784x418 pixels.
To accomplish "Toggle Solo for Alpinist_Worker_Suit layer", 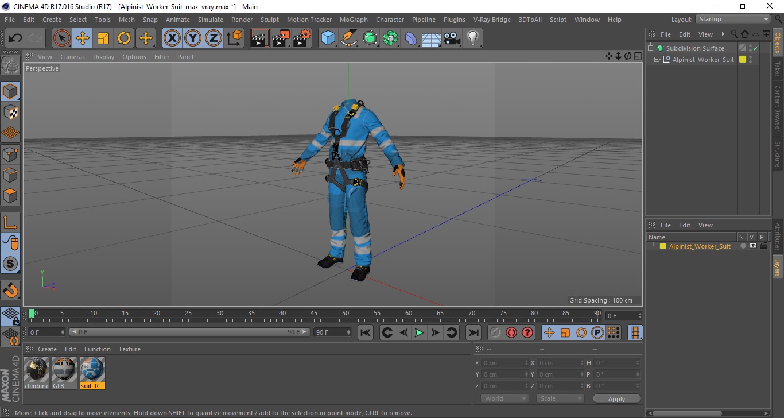I will [x=743, y=246].
